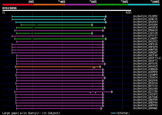Select the UniRef100_A9P1P9 label

point(145,47)
